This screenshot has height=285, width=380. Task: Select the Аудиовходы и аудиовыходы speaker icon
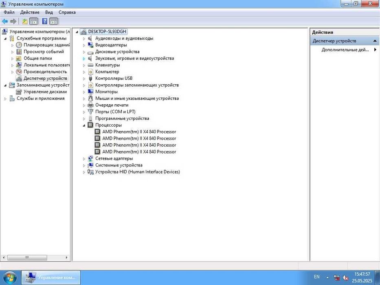click(x=90, y=38)
